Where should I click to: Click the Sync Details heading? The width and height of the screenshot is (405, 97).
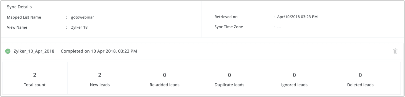(19, 7)
